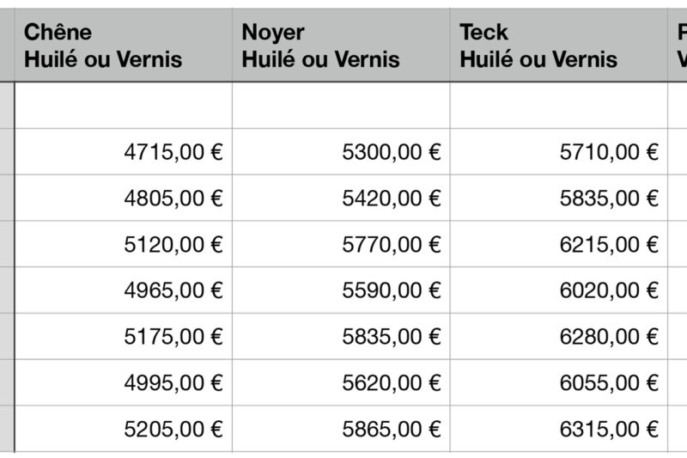
Task: Select the 4995,00 € cell
Action: 123,382
